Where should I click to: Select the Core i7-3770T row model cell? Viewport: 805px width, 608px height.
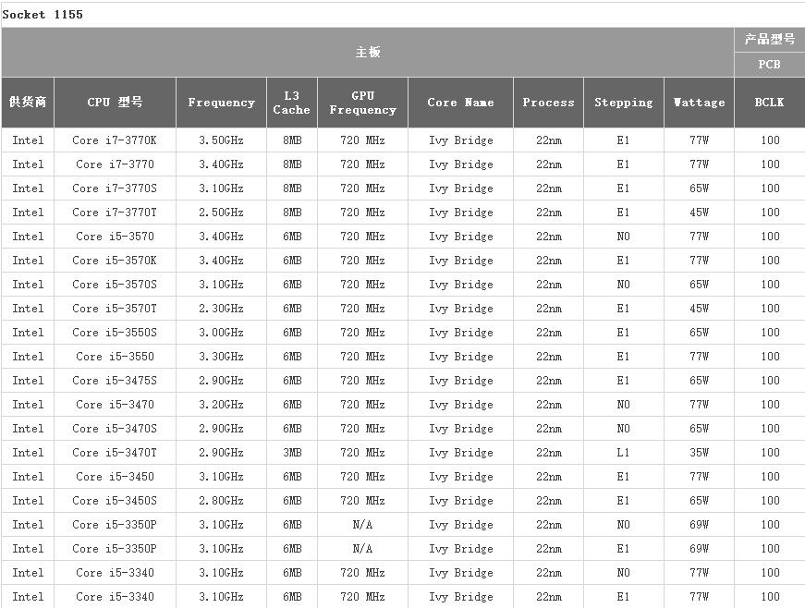click(115, 212)
